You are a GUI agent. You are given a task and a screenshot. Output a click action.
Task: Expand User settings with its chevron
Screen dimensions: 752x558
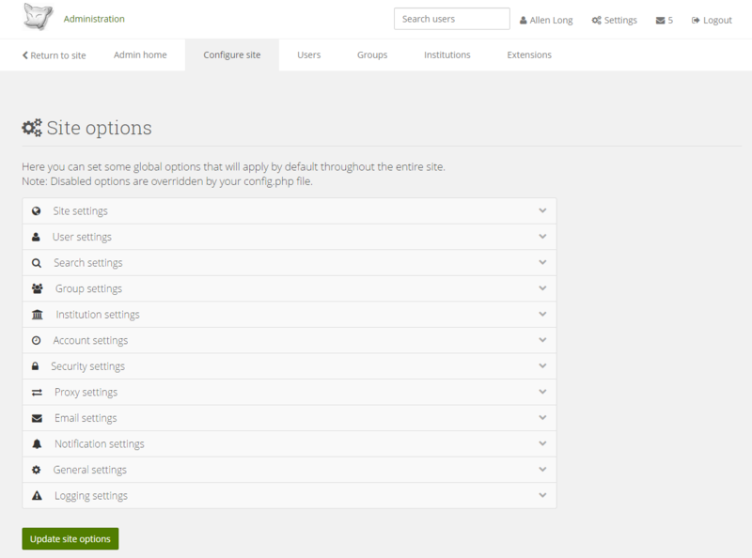[x=542, y=237]
